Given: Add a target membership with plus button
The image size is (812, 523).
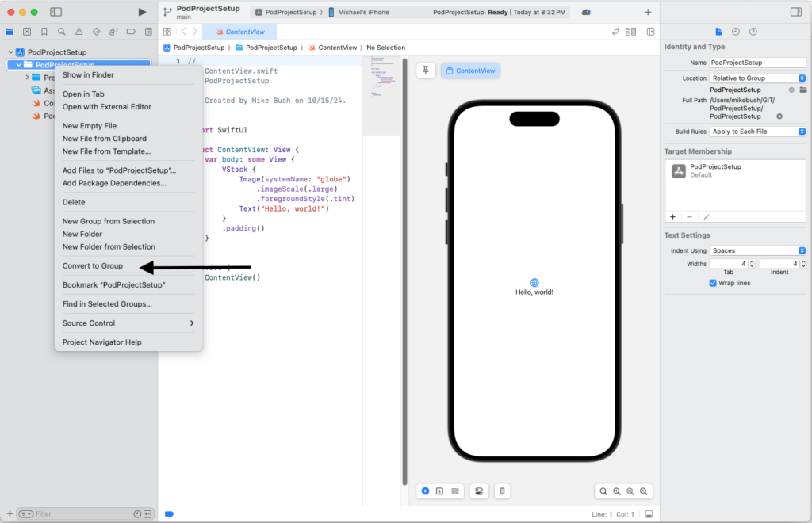Looking at the screenshot, I should (672, 216).
